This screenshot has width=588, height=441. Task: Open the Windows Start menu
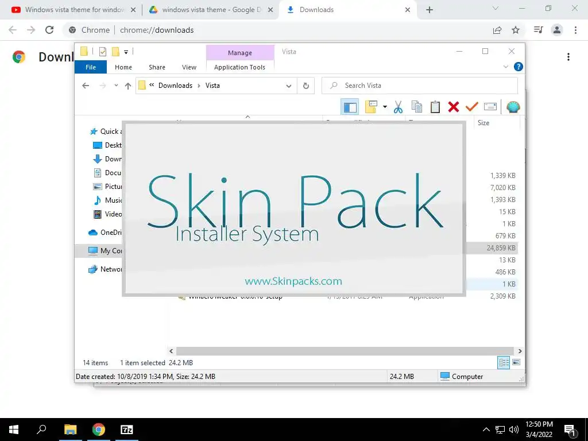(x=14, y=430)
